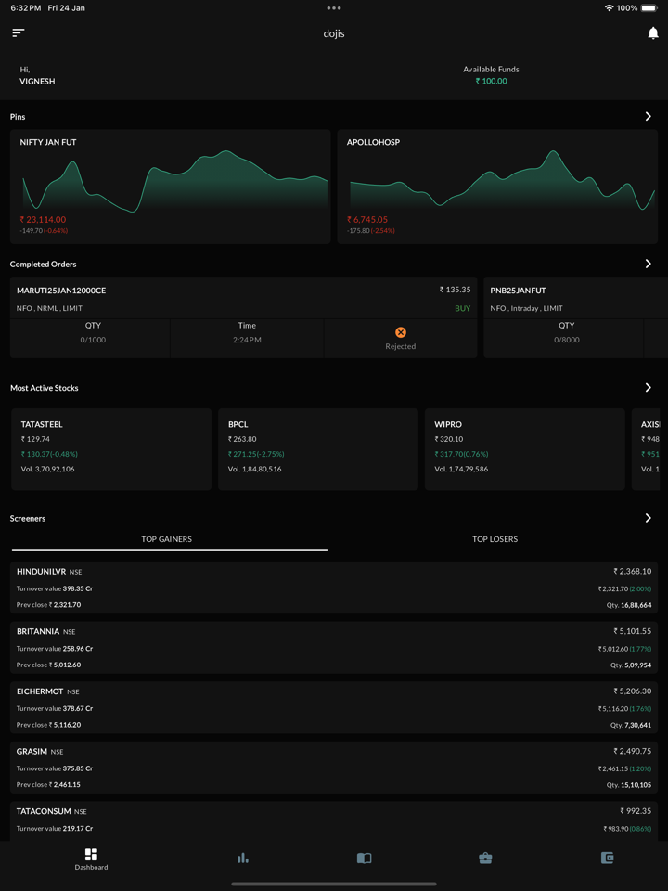Switch to the TOP LOSERS tab
Image resolution: width=668 pixels, height=891 pixels.
tap(495, 539)
